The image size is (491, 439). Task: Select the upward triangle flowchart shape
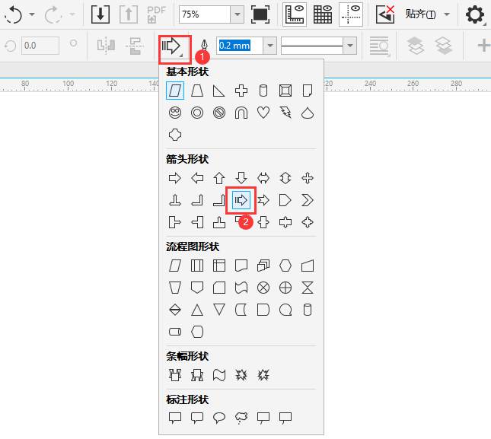(197, 310)
